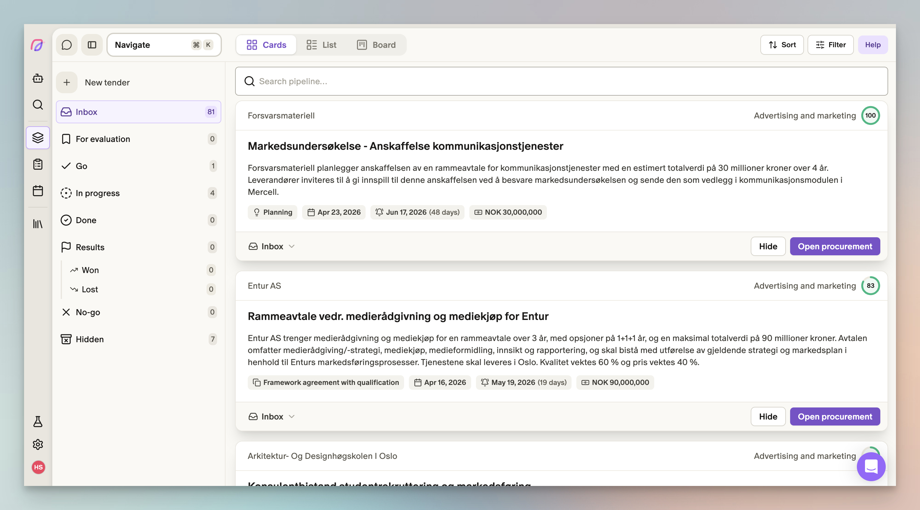Open the chat bubble icon in the top bar
Viewport: 920px width, 510px height.
click(x=67, y=45)
